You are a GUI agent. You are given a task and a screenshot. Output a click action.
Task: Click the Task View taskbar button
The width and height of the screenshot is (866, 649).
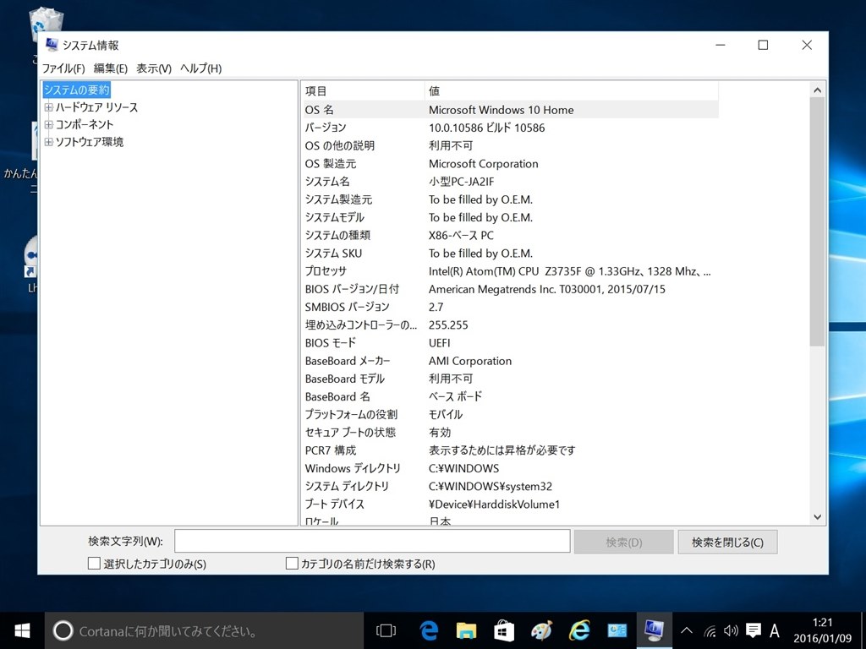pos(386,630)
